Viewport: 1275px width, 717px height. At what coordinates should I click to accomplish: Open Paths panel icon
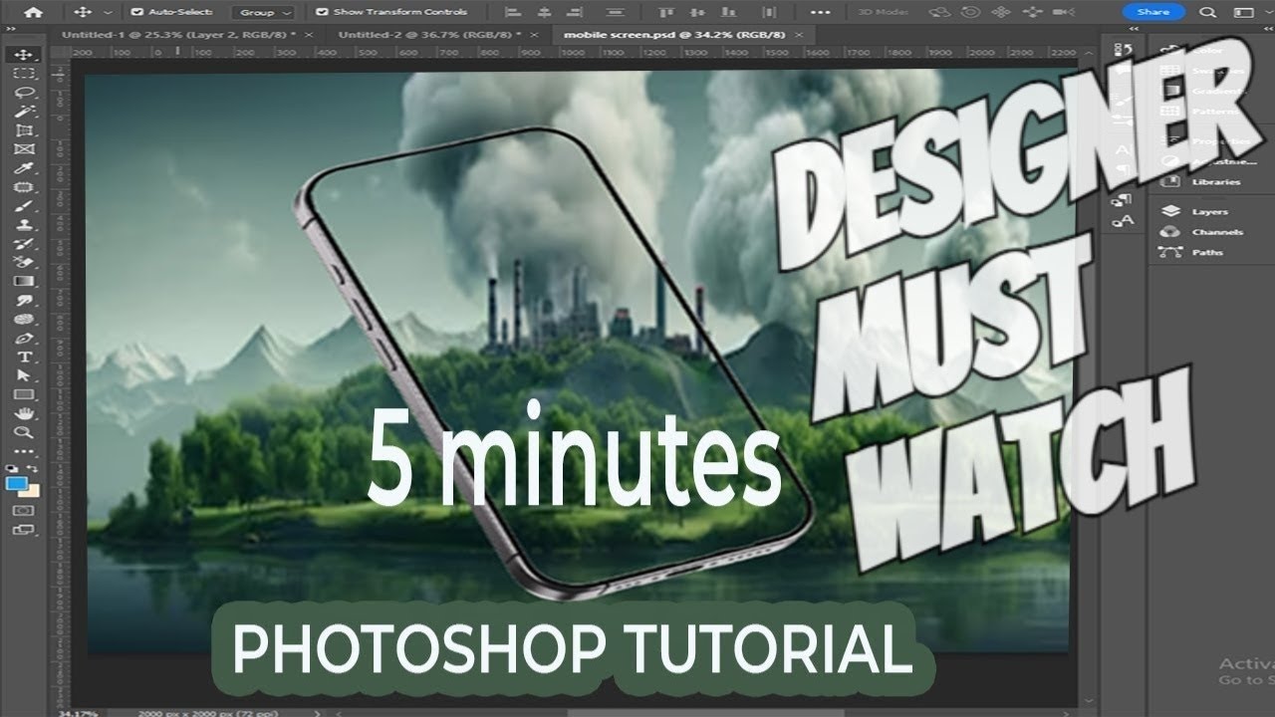[1172, 252]
